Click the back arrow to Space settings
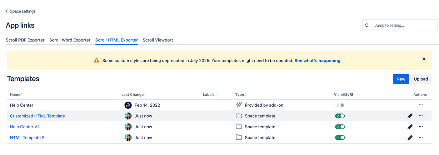439x155 pixels. 6,11
